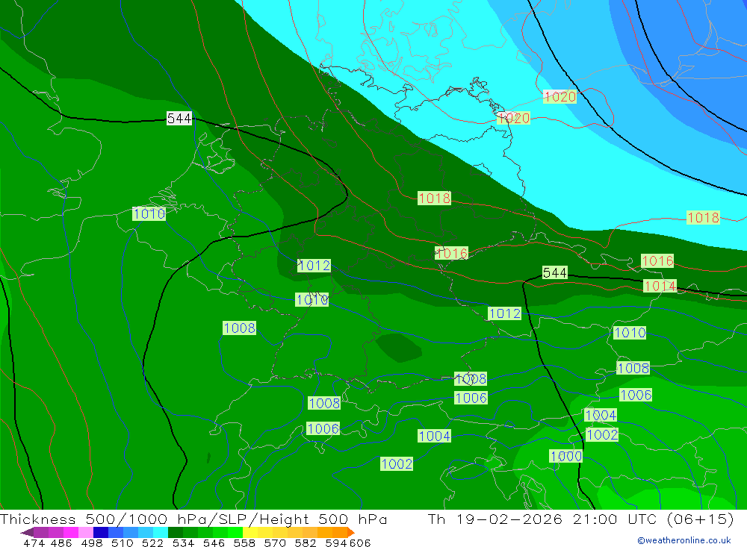The image size is (747, 547).
Task: Click the 546 color scale value
Action: click(x=214, y=543)
